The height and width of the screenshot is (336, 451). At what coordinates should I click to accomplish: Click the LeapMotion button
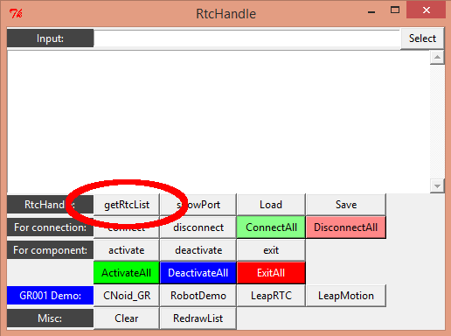(346, 296)
